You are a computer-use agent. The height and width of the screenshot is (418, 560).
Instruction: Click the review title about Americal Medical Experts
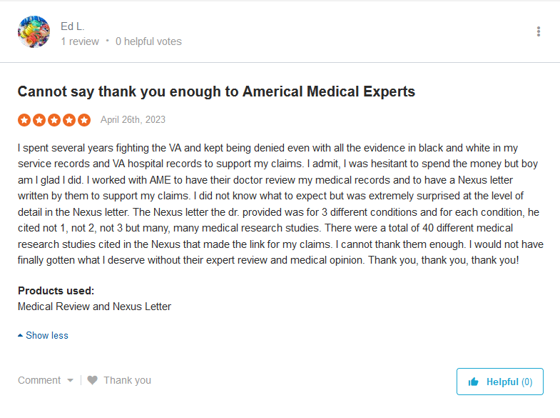216,91
